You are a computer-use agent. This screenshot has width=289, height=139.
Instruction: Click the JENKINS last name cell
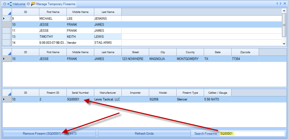pos(108,19)
